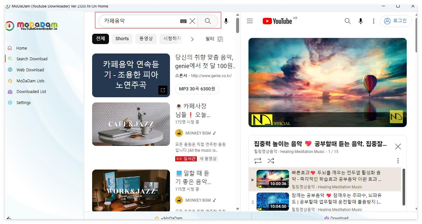
Task: Open MoDaDam Lists
Action: point(30,81)
